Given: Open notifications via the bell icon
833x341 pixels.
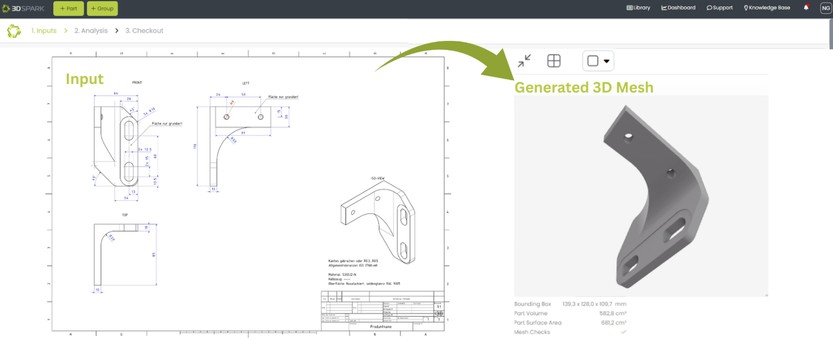Looking at the screenshot, I should pyautogui.click(x=806, y=7).
